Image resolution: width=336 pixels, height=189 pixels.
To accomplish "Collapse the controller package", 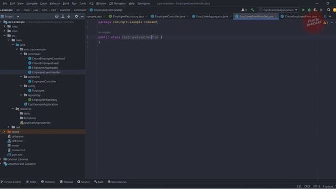I will tap(21, 77).
